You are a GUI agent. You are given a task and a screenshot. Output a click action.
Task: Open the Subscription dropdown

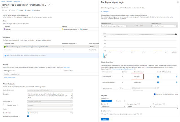50,101
